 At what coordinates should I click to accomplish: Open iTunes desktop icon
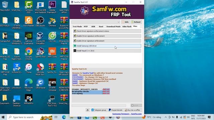(29, 68)
